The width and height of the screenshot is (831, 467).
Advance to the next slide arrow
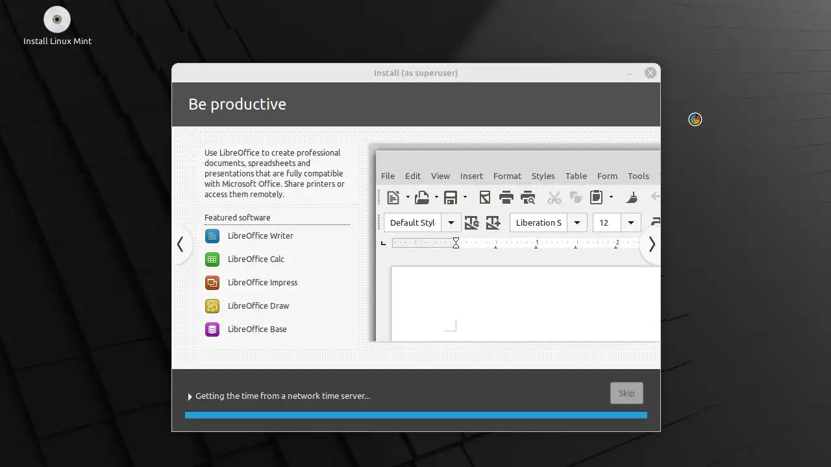tap(651, 245)
